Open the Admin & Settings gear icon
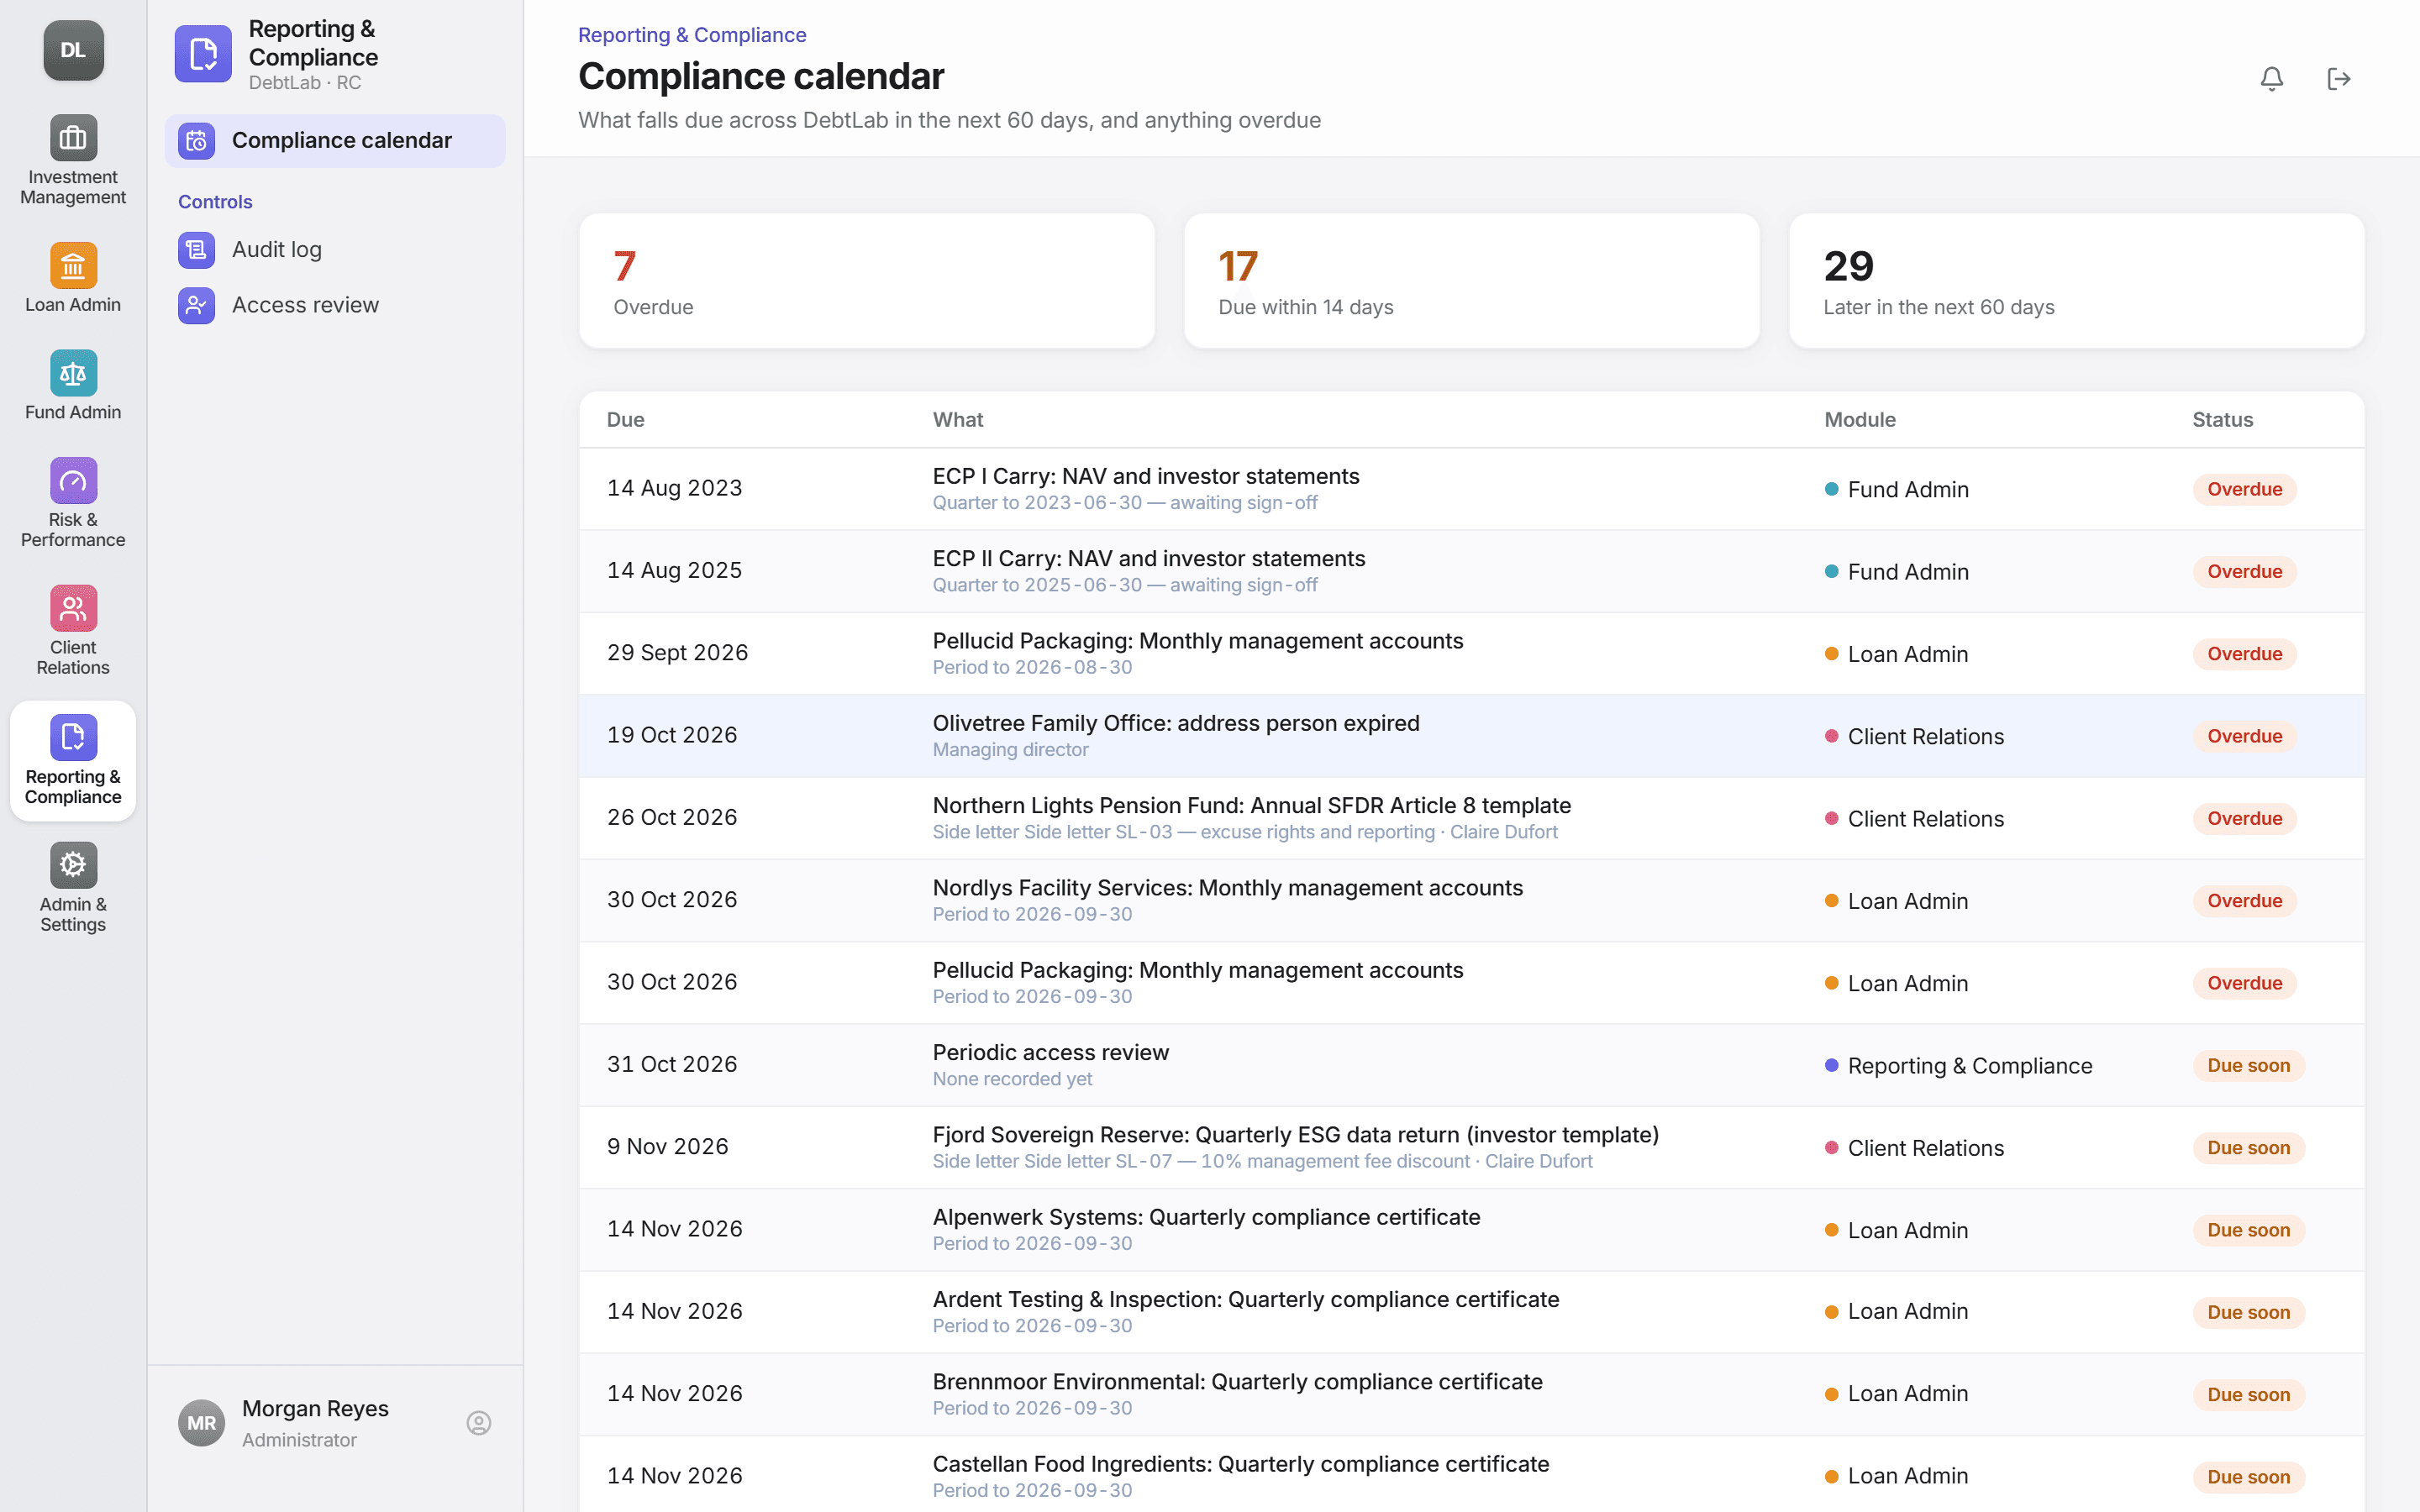Screen dimensions: 2420x1512 73,865
